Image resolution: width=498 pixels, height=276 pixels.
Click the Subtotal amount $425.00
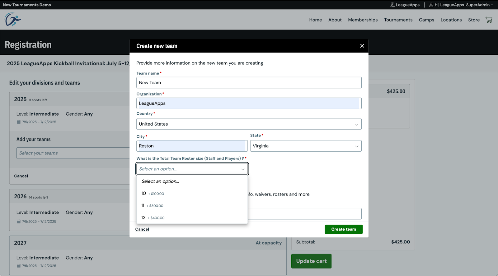click(401, 242)
